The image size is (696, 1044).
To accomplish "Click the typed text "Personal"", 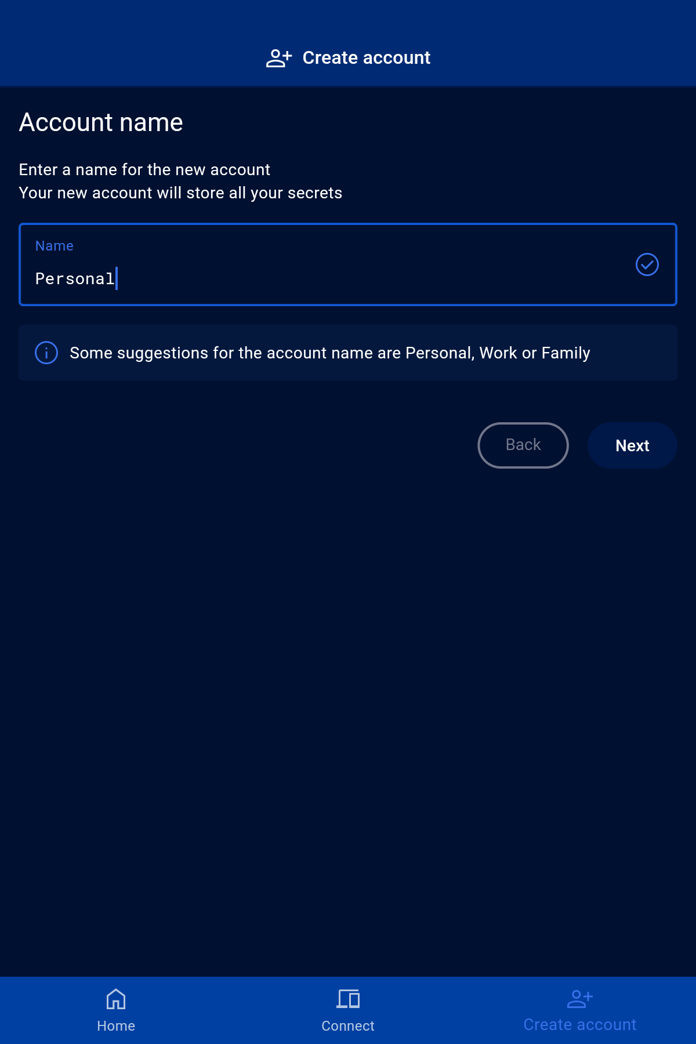I will pos(75,279).
